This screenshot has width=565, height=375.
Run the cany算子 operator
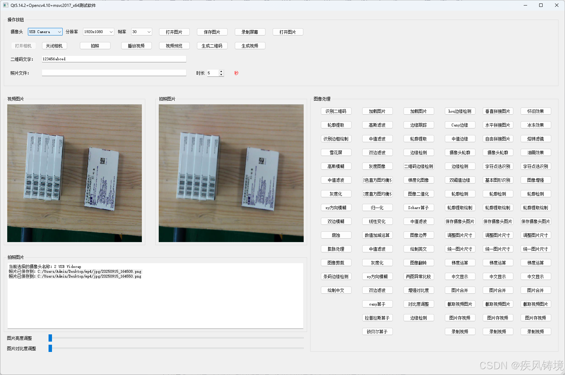[x=377, y=304]
